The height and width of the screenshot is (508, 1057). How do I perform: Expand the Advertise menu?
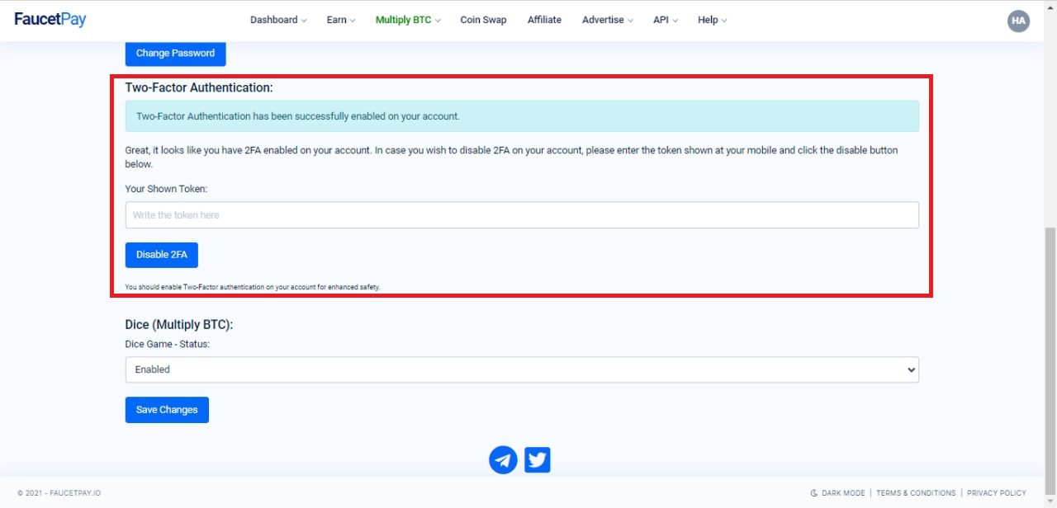[x=607, y=20]
